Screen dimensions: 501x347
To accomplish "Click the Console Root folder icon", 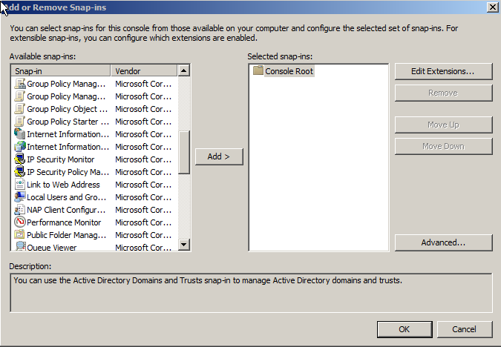I will click(258, 71).
